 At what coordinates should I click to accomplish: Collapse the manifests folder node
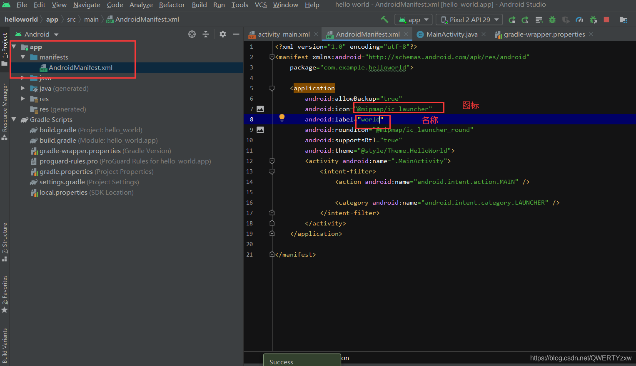tap(23, 57)
